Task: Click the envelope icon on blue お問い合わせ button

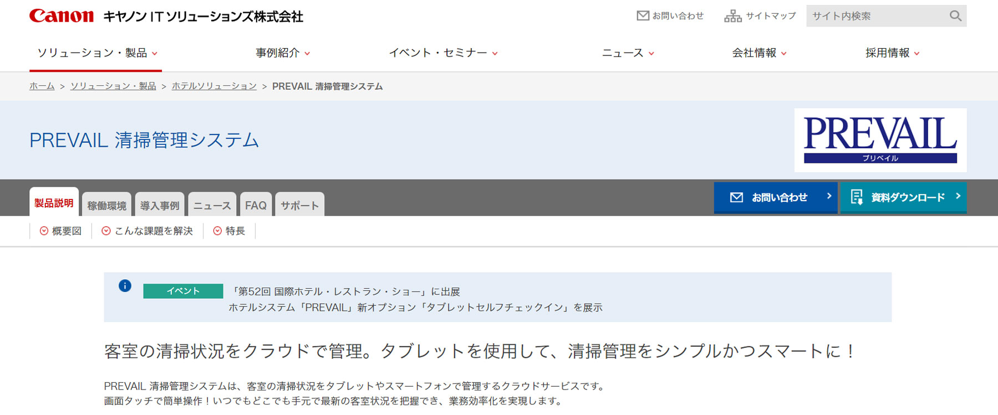Action: point(736,197)
